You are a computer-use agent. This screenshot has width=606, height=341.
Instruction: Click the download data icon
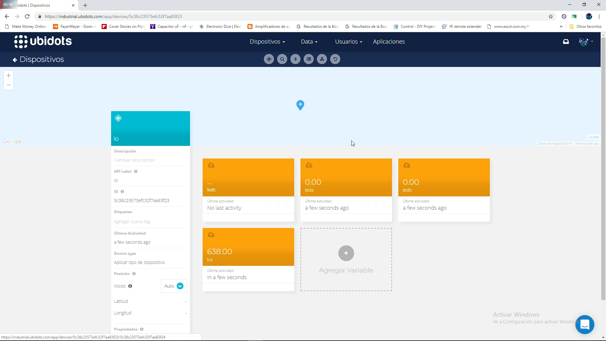pyautogui.click(x=322, y=59)
